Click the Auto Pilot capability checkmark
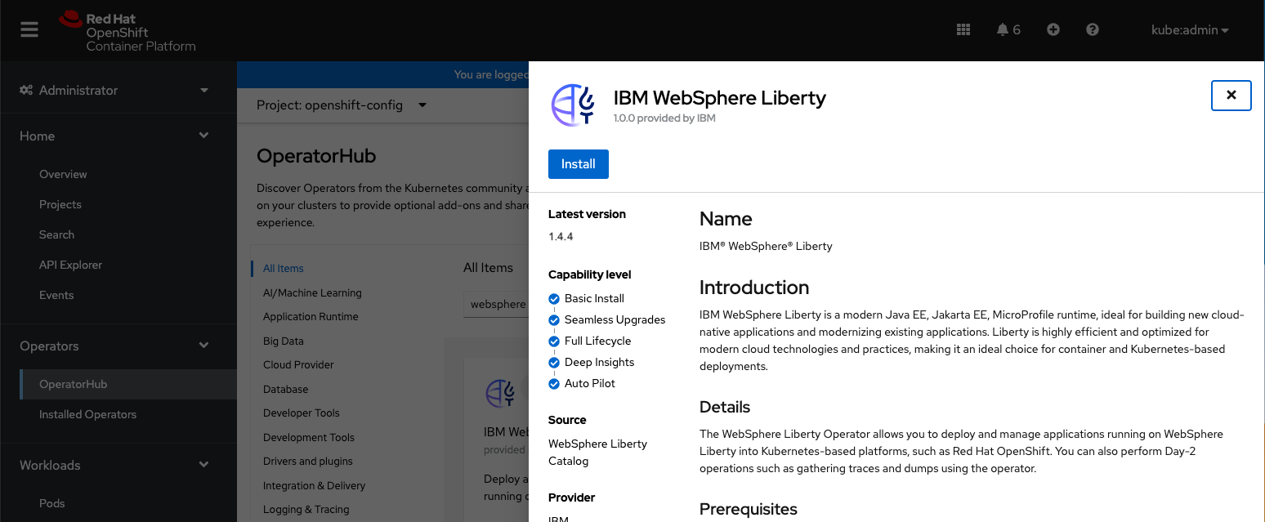Image resolution: width=1265 pixels, height=522 pixels. point(554,384)
